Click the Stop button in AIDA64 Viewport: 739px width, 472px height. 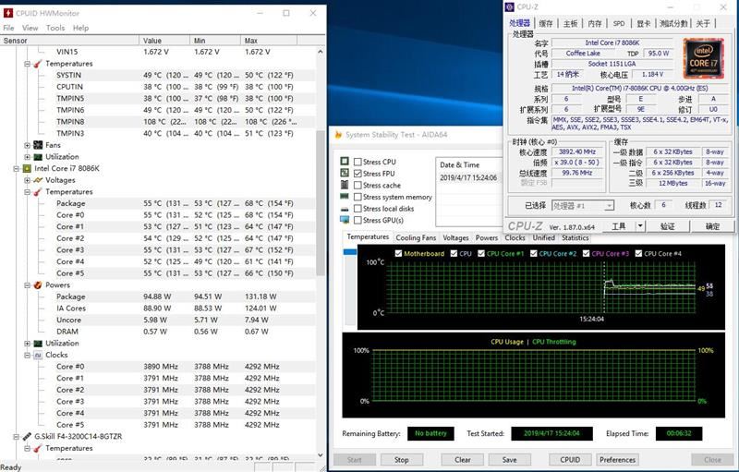402,460
